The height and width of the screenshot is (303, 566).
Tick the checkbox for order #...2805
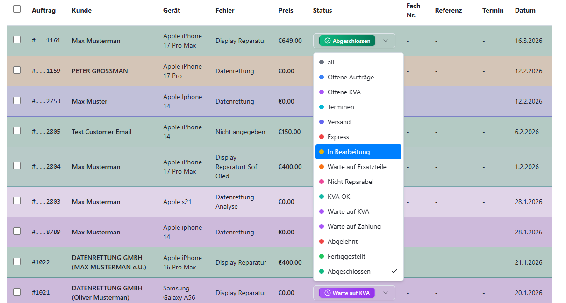click(x=17, y=131)
